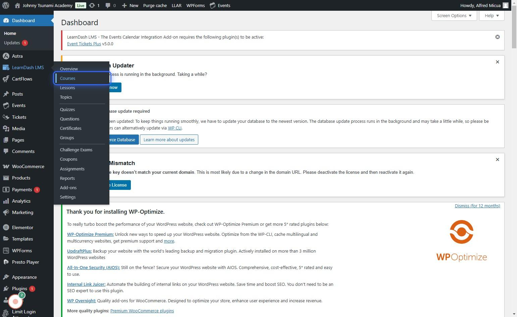517x317 pixels.
Task: Open the New content menu in admin bar
Action: click(x=130, y=5)
